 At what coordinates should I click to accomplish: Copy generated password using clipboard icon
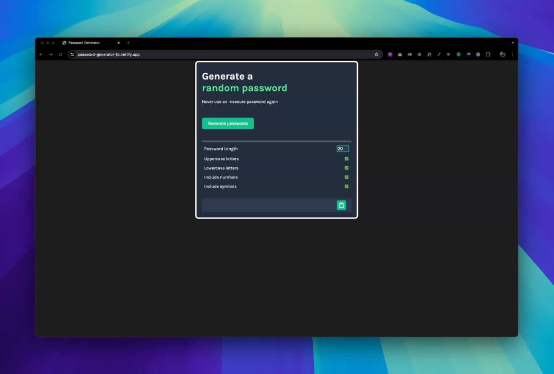point(341,205)
